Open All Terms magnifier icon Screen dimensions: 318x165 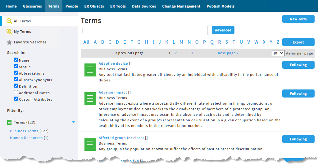pos(9,21)
